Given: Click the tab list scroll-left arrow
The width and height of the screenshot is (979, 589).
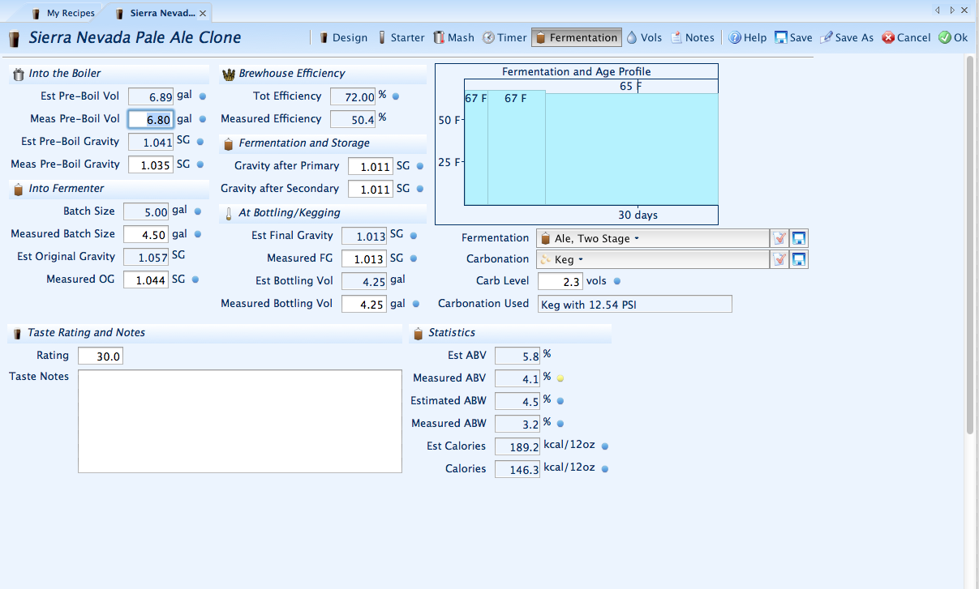Looking at the screenshot, I should 938,11.
